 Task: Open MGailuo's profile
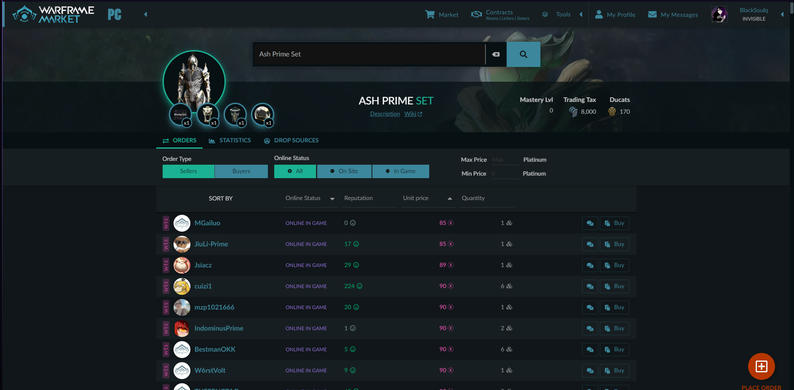click(207, 223)
